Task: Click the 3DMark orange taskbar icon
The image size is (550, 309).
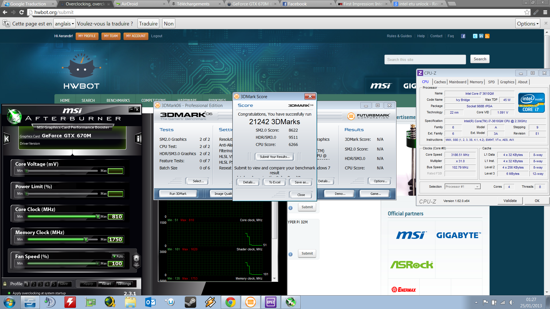Action: pos(250,302)
